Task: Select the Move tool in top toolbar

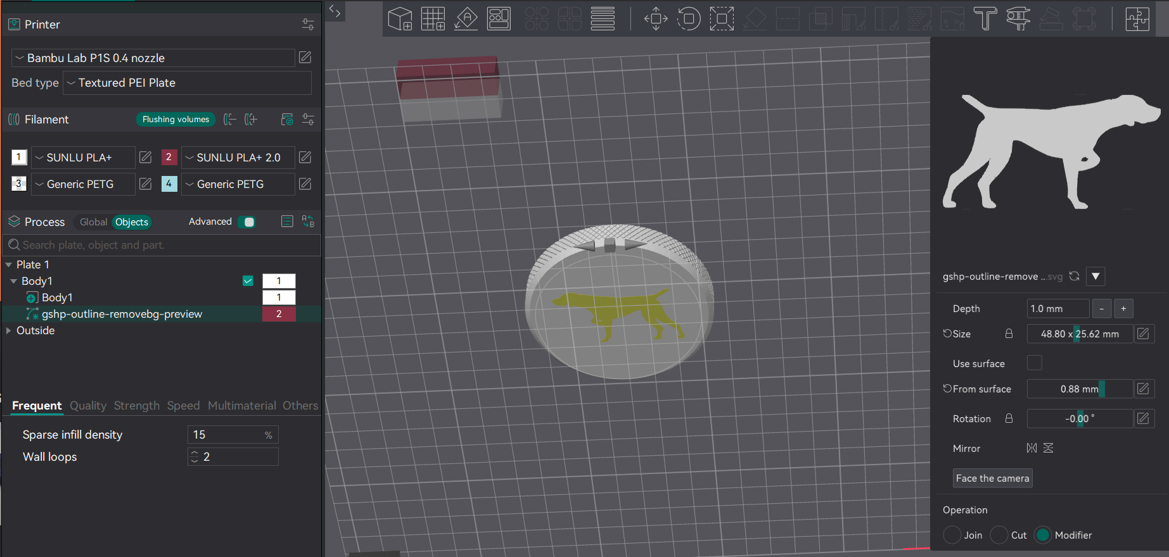Action: click(656, 18)
